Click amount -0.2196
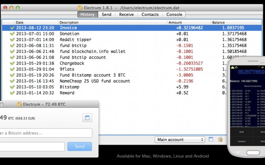265x165 pixels. point(185,81)
